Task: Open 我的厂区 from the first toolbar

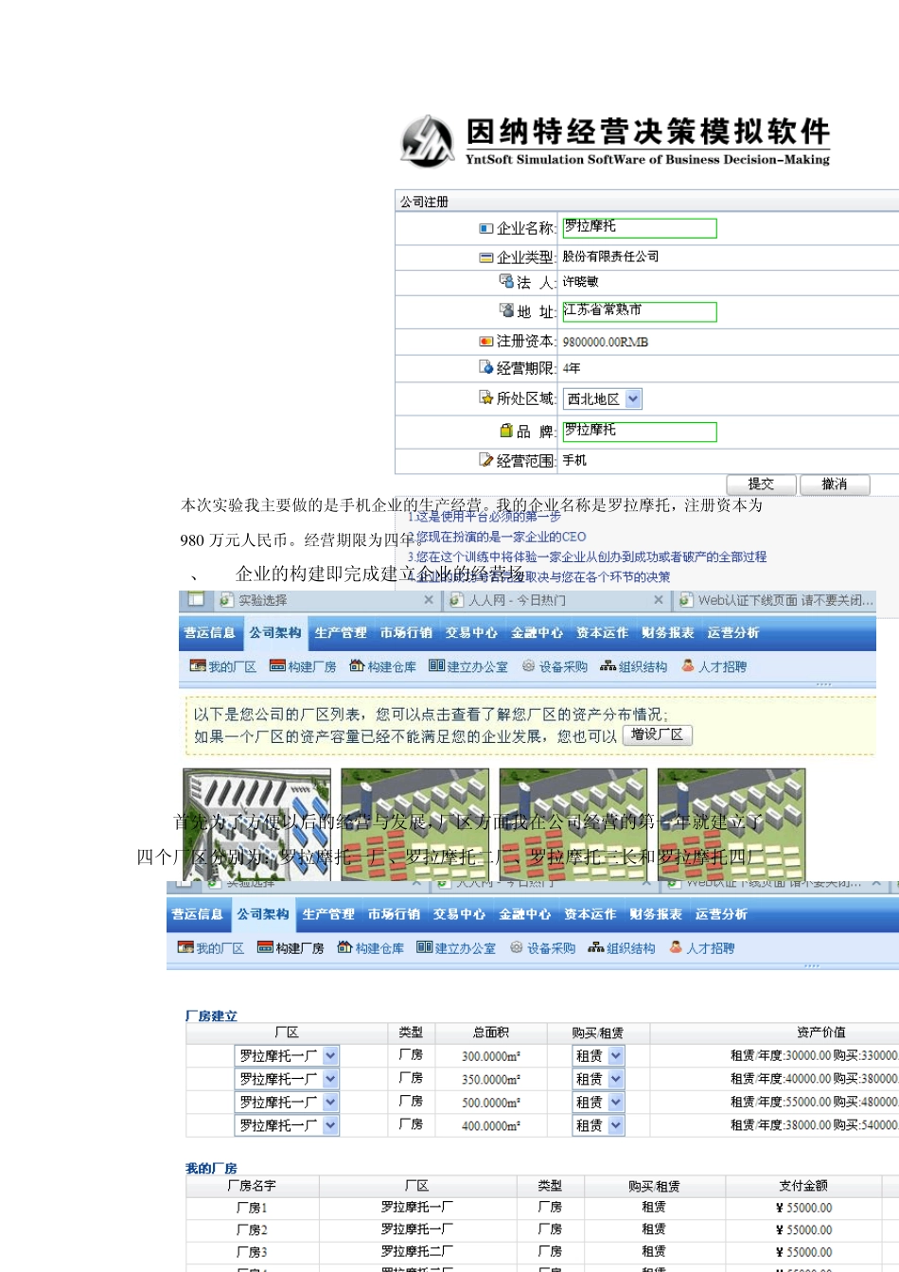Action: coord(223,666)
